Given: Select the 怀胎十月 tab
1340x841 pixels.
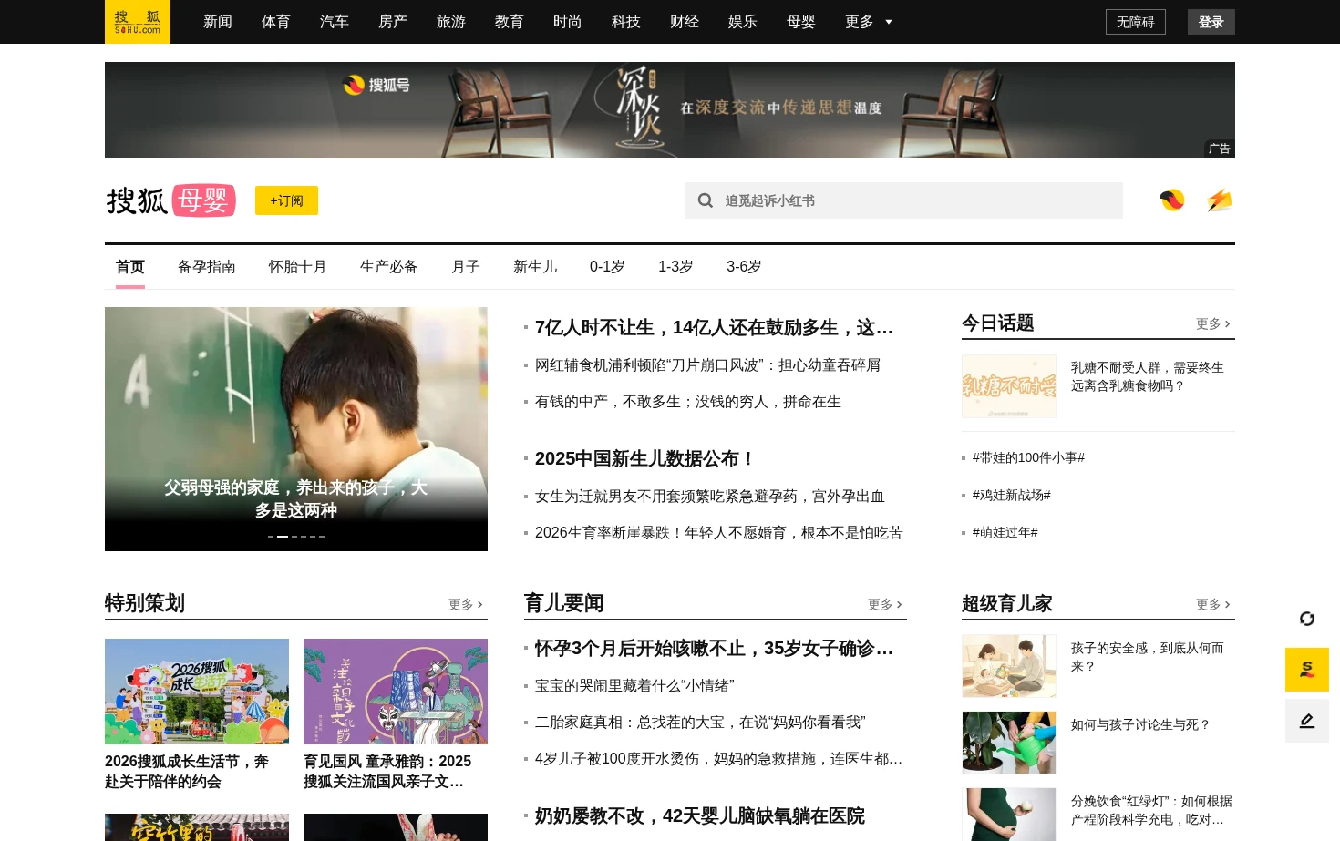Looking at the screenshot, I should coord(298,267).
